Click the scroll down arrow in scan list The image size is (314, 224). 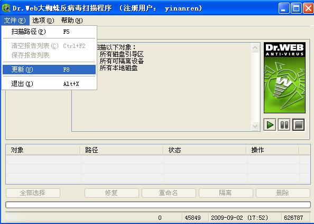coord(255,126)
